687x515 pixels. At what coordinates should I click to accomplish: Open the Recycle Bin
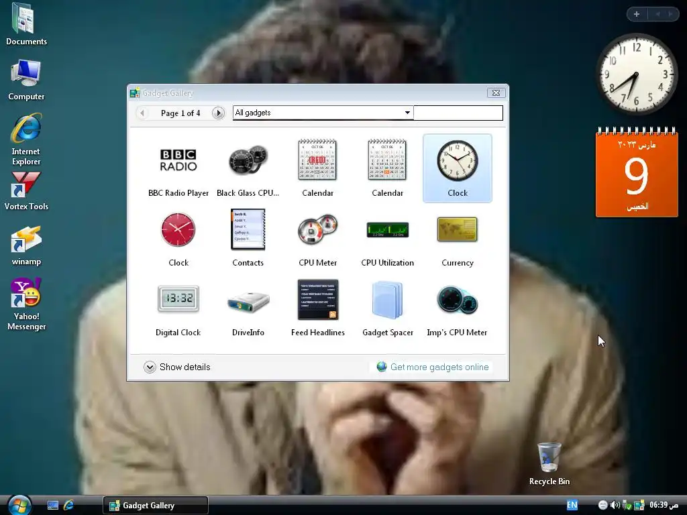(549, 464)
